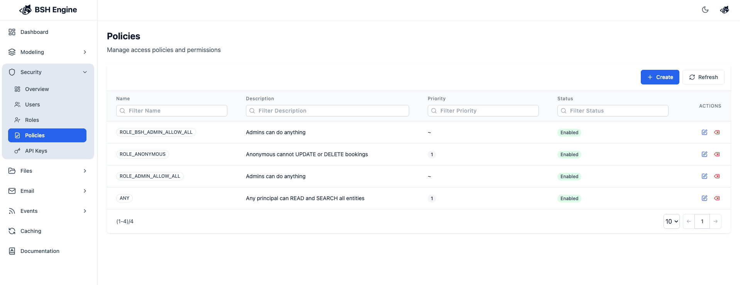Delete the ROLE_BSH_ADMIN_ALLOW_ALL policy
The width and height of the screenshot is (740, 285).
coord(717,132)
